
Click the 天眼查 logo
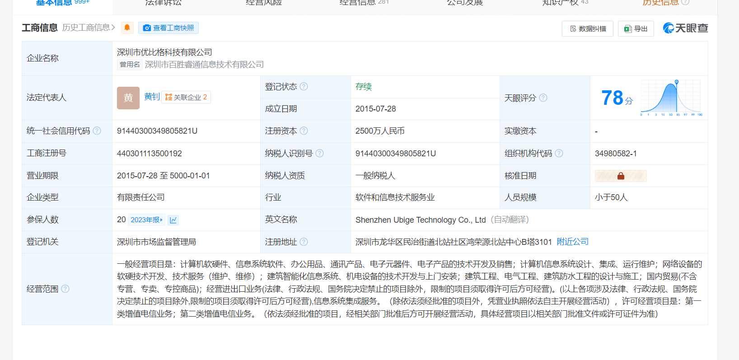point(685,28)
